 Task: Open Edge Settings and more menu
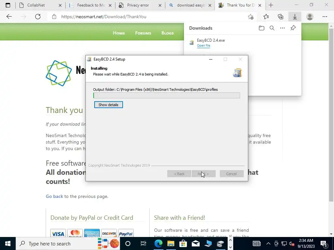pyautogui.click(x=325, y=17)
